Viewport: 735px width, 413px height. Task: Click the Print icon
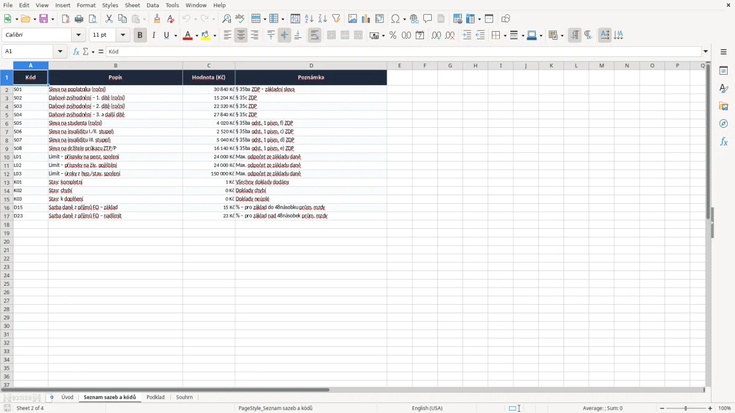pos(79,19)
